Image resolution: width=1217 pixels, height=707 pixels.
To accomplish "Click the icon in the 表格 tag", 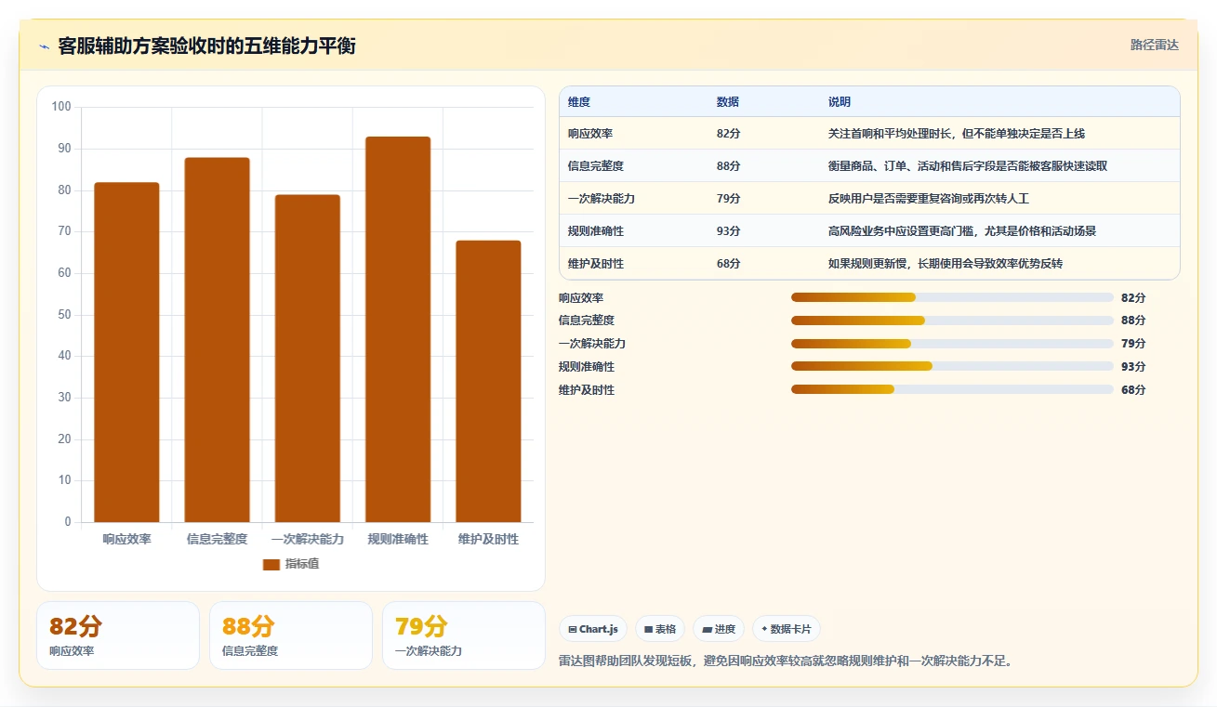I will coord(648,629).
